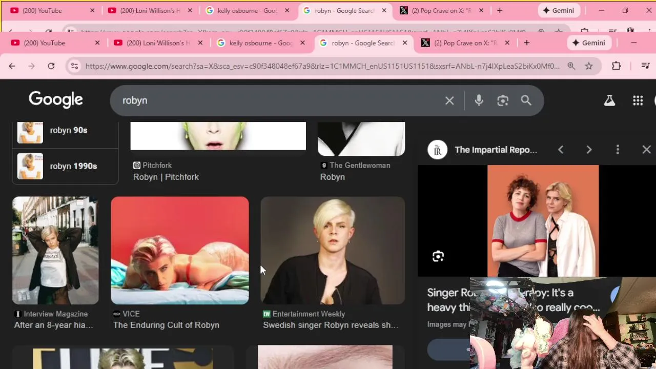
Task: Close the image preview panel
Action: click(x=646, y=150)
